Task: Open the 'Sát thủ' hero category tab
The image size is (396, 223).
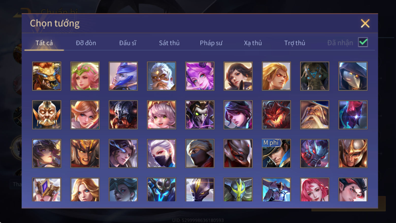Action: point(169,43)
